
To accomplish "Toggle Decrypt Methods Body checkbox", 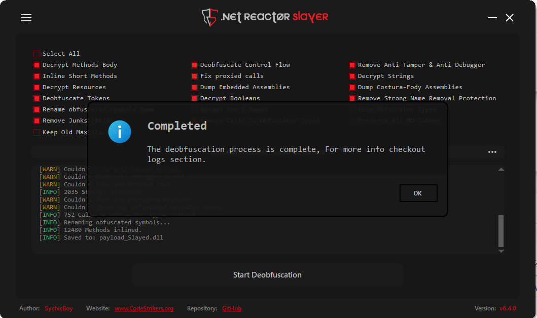I will click(x=37, y=65).
